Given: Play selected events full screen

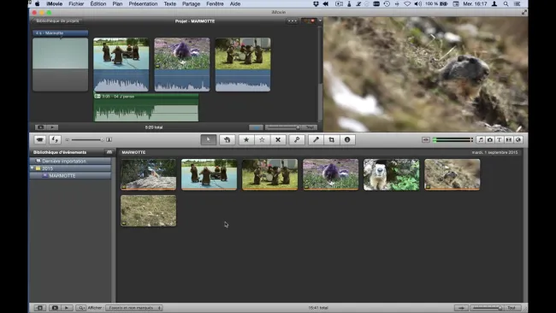Looking at the screenshot, I should pos(55,308).
